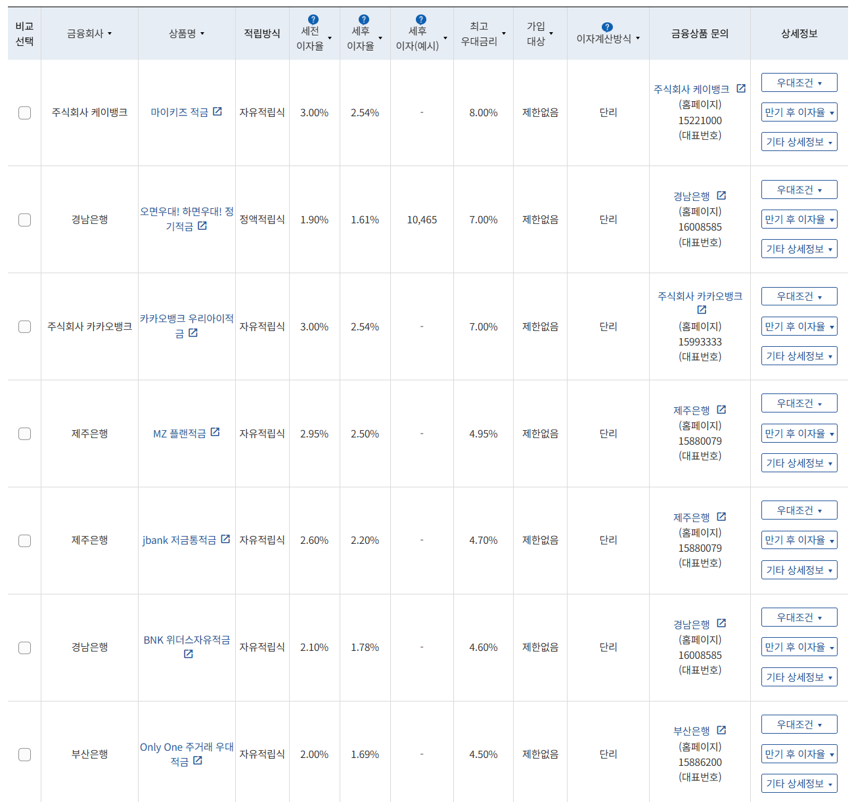This screenshot has width=854, height=802.
Task: Open jbank 저금통적금 product link
Action: [179, 540]
